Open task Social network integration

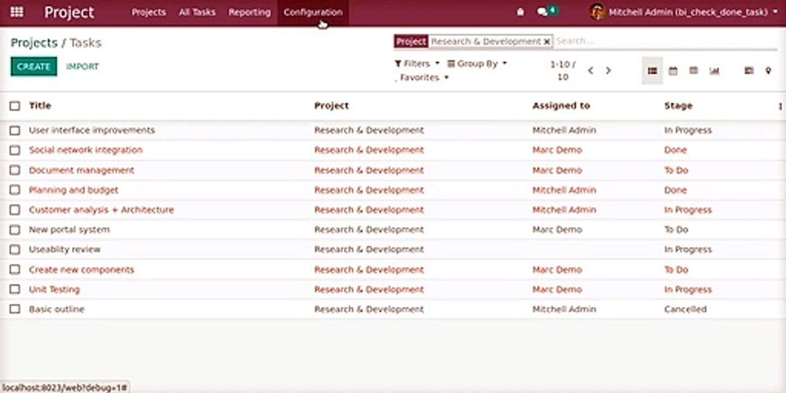point(86,150)
